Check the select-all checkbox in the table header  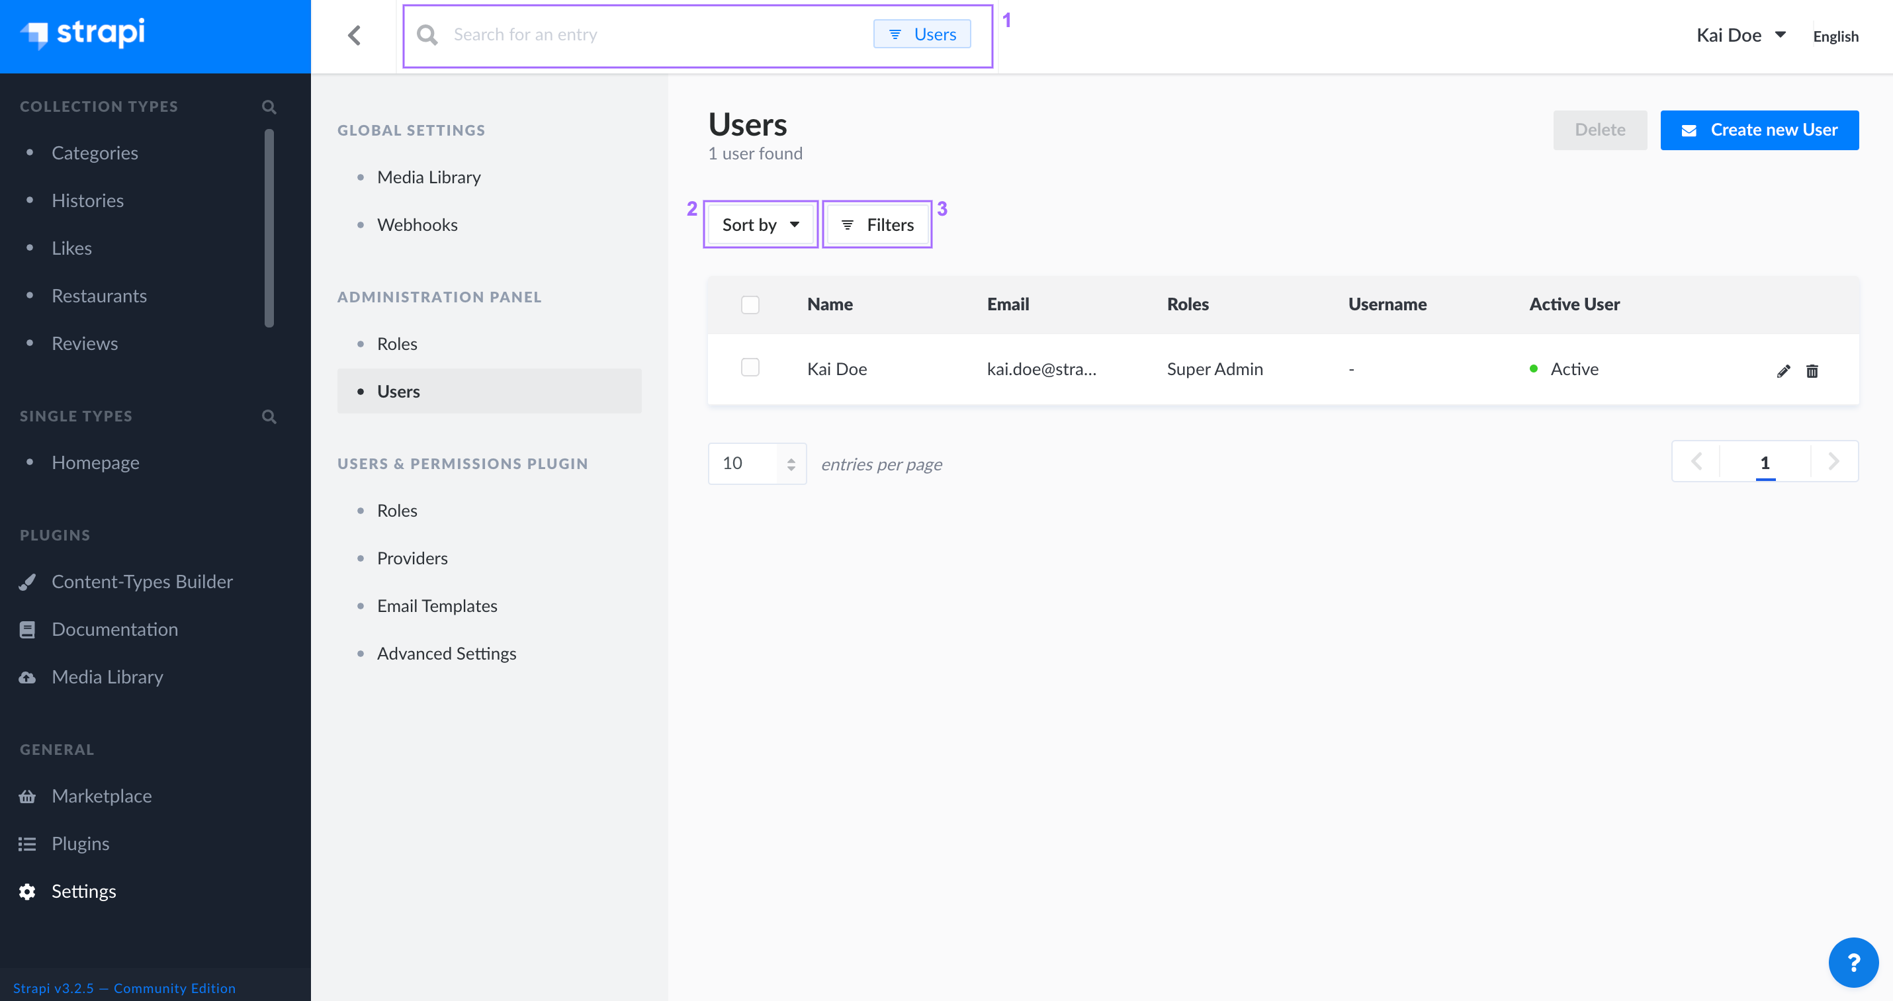pos(750,304)
